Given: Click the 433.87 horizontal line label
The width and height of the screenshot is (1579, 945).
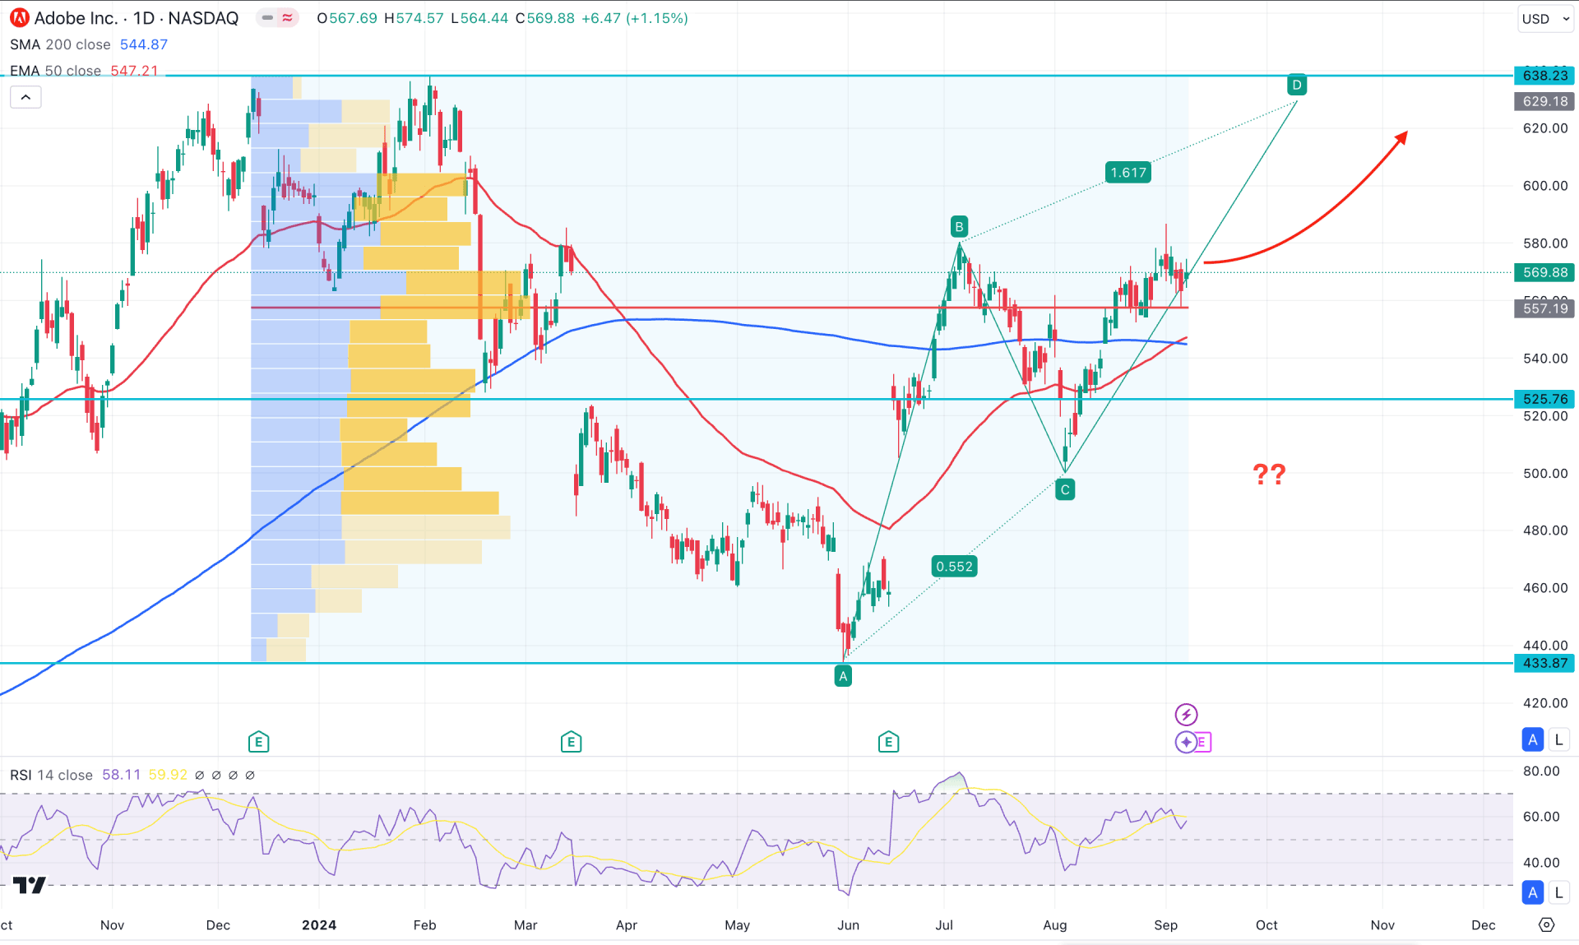Looking at the screenshot, I should [x=1545, y=663].
